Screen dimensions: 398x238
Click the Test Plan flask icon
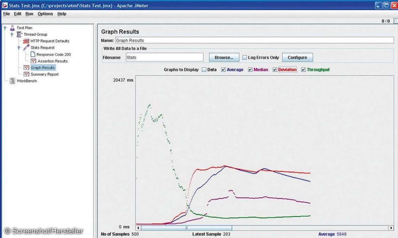pyautogui.click(x=12, y=28)
